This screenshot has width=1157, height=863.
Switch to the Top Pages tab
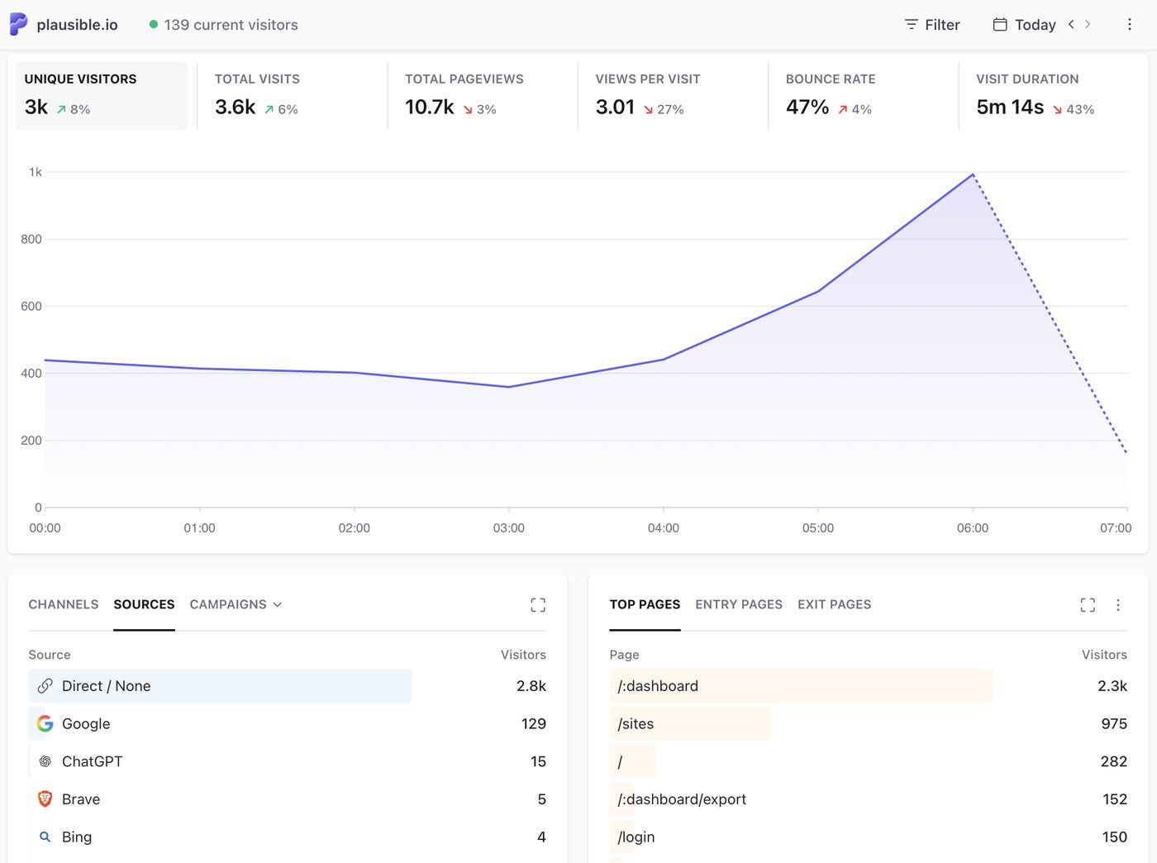(645, 604)
